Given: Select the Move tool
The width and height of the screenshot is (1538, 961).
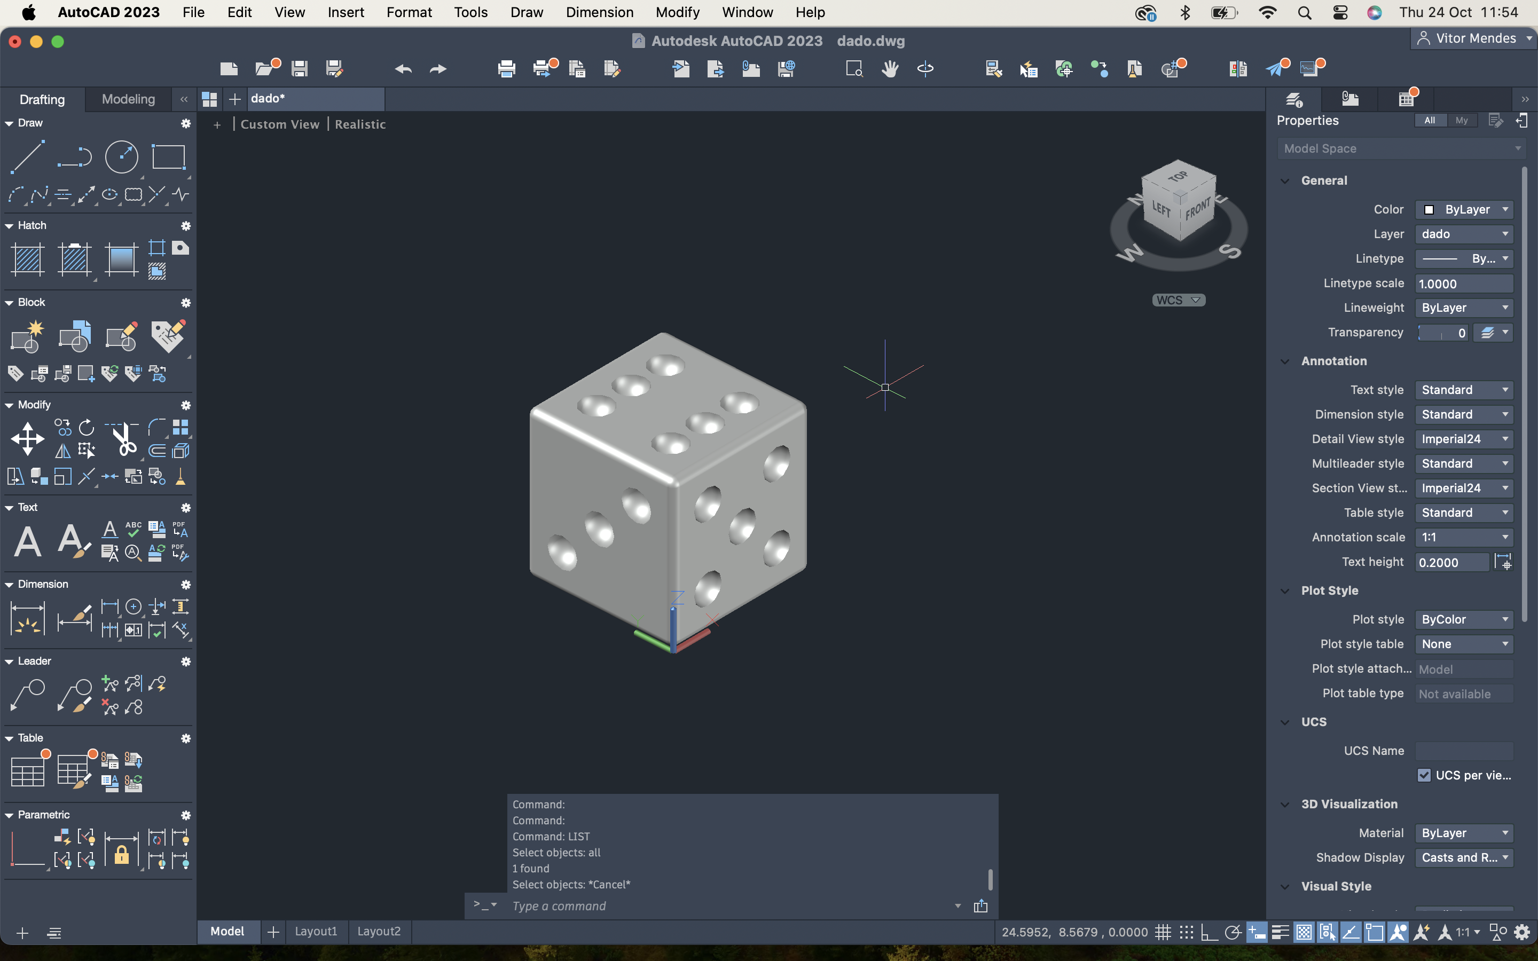Looking at the screenshot, I should point(27,438).
